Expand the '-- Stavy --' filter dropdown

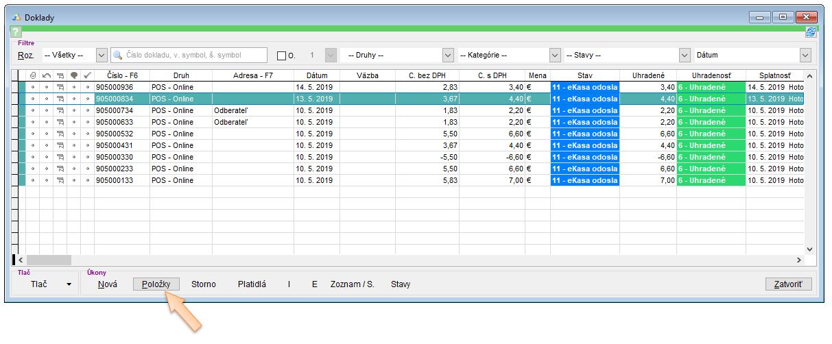tap(684, 55)
